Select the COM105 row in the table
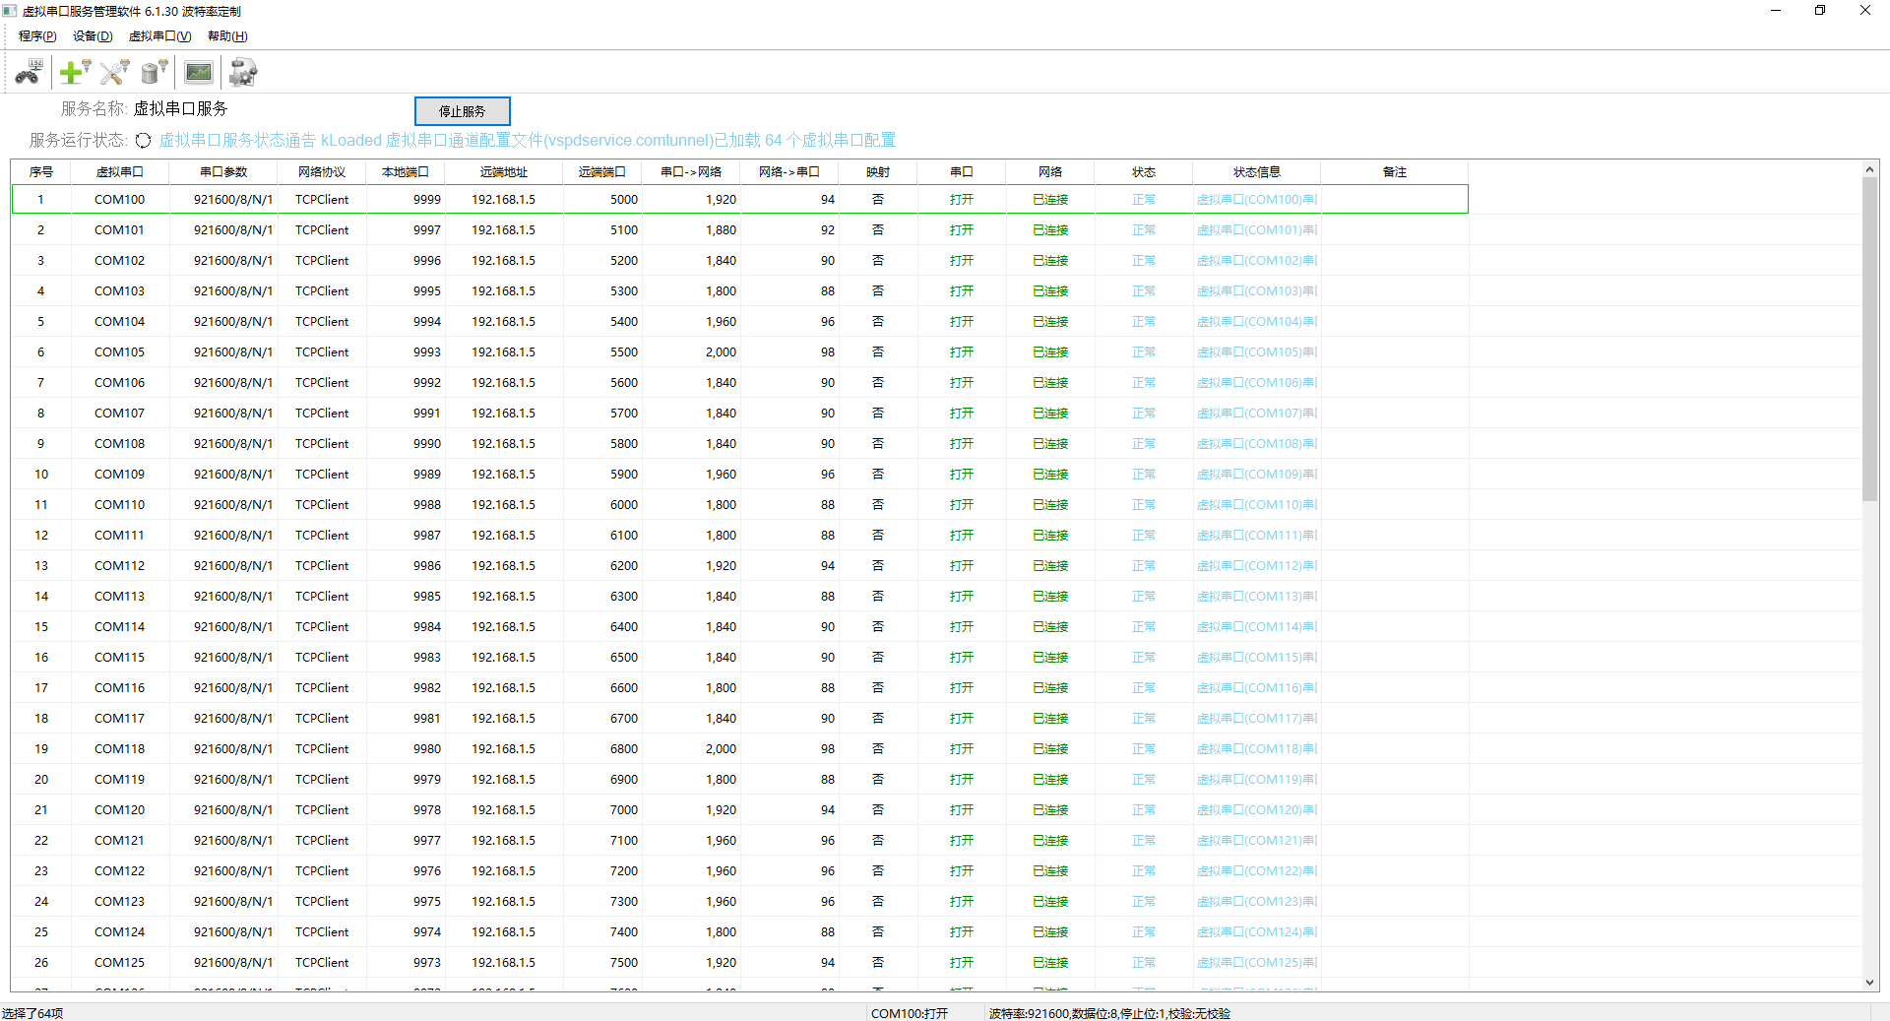The height and width of the screenshot is (1021, 1890). pyautogui.click(x=119, y=352)
